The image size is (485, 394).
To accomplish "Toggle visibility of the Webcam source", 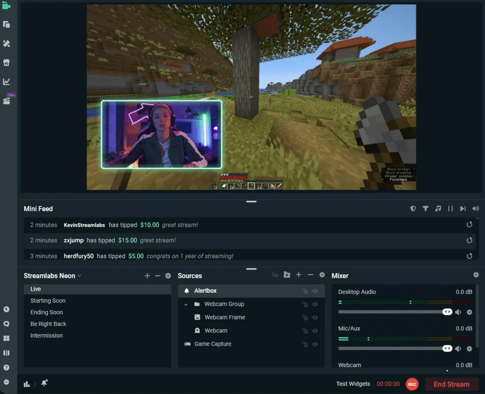I will tap(315, 331).
